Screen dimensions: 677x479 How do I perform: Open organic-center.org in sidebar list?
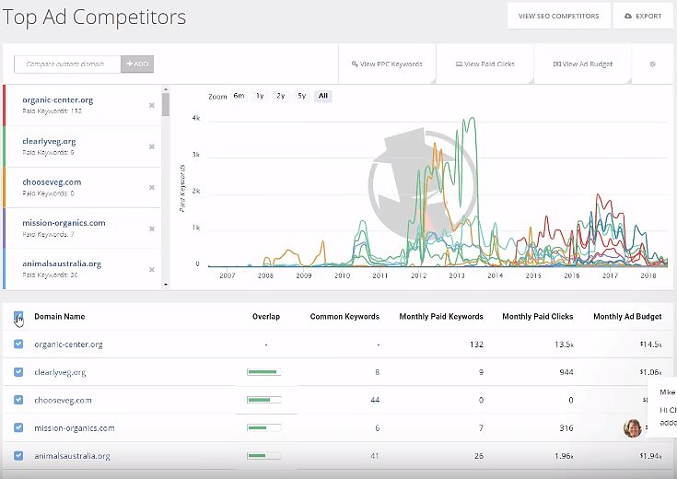(57, 100)
